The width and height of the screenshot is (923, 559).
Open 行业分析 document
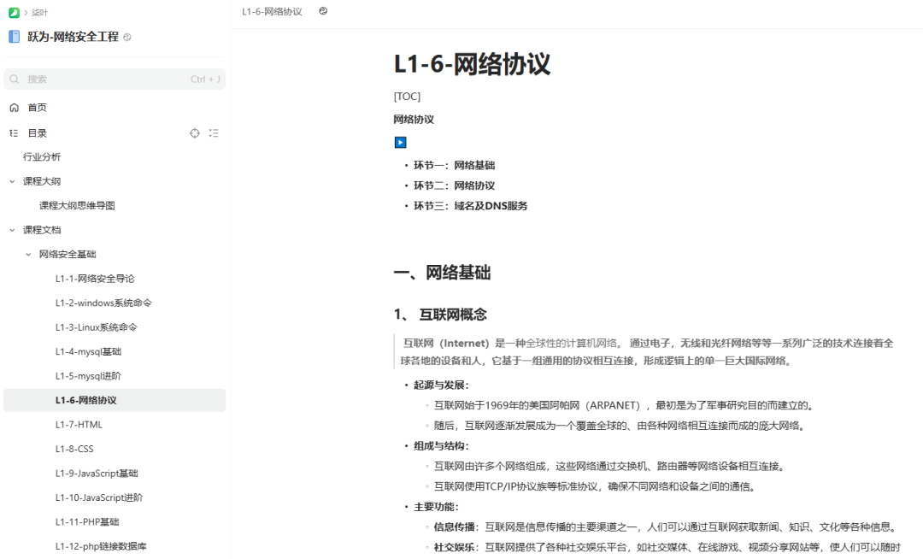[x=42, y=157]
